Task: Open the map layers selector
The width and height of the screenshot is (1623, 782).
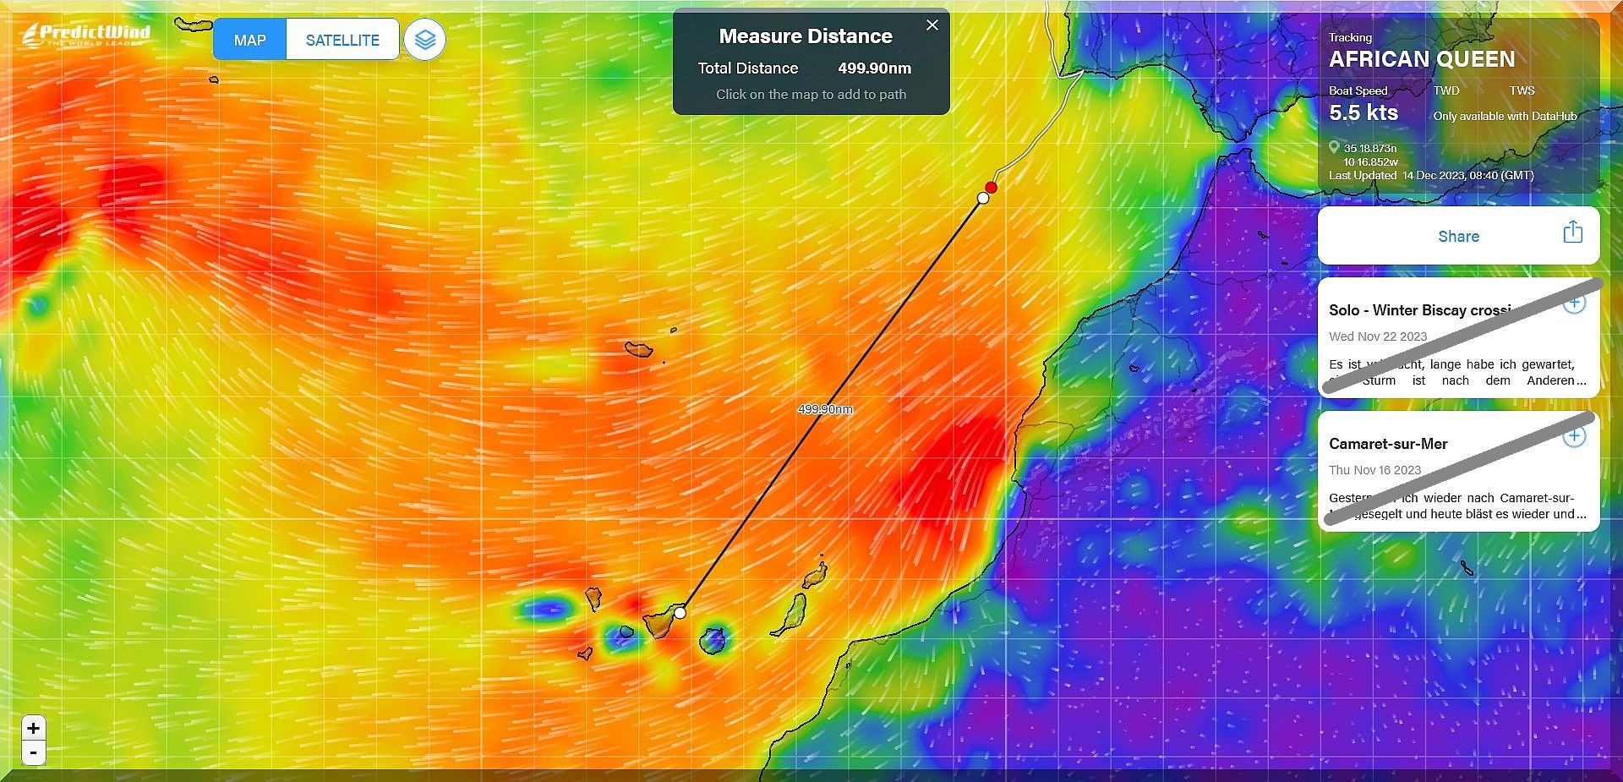Action: click(424, 40)
